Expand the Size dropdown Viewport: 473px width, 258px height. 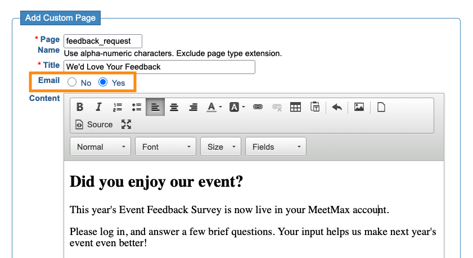[x=220, y=147]
